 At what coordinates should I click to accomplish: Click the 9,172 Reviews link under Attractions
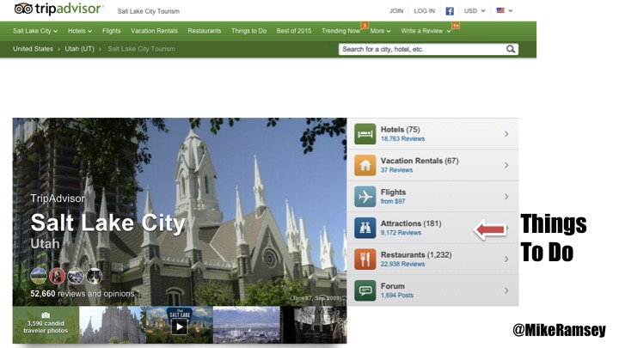pyautogui.click(x=401, y=233)
